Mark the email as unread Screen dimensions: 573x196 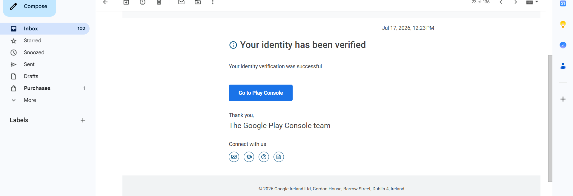coord(181,2)
